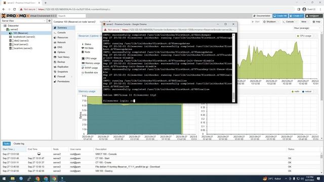324x182 pixels.
Task: Sort by Start Time column header
Action: tap(14, 149)
